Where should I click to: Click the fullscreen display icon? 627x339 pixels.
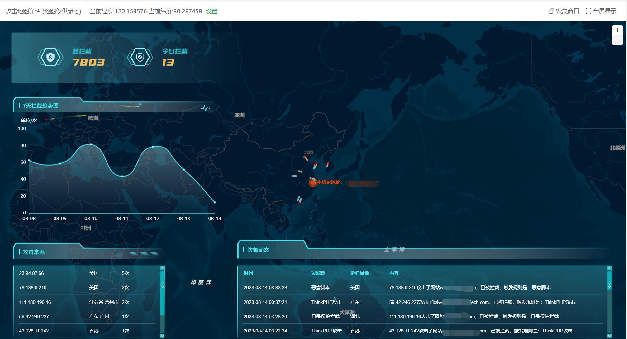pyautogui.click(x=588, y=11)
